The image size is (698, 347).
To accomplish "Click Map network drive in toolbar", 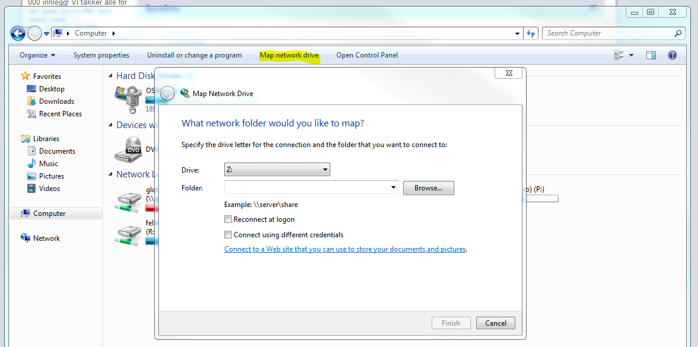I will click(289, 55).
